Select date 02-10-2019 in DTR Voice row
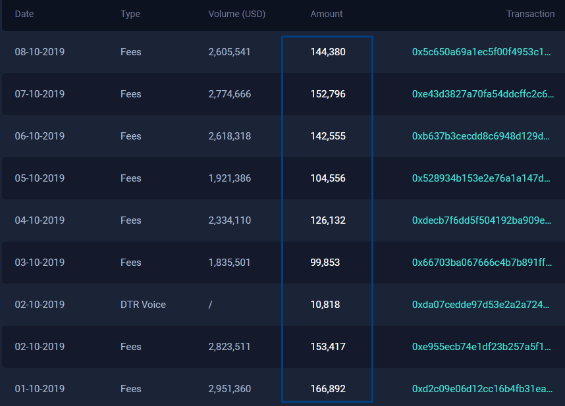Screen dimensions: 565x406 tap(40, 305)
